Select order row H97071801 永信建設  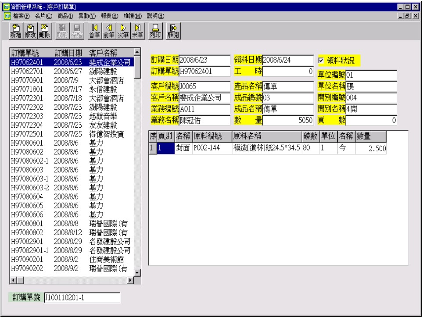click(x=72, y=89)
